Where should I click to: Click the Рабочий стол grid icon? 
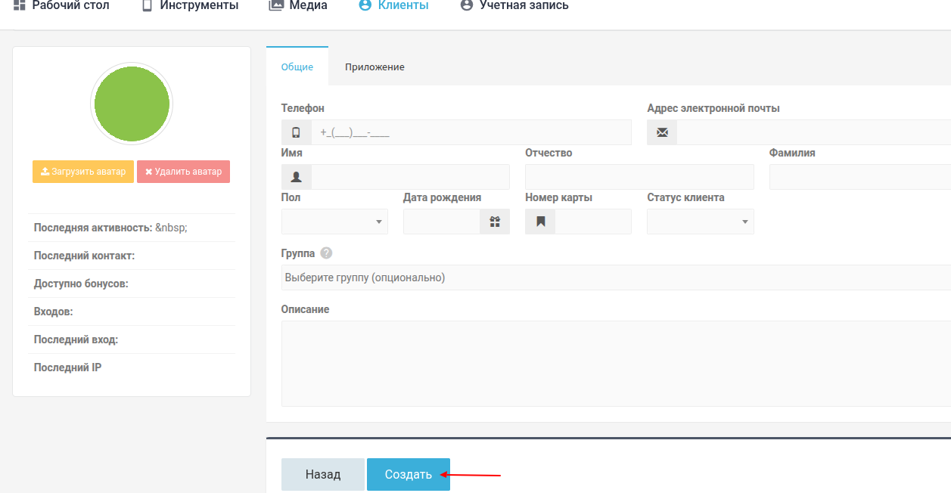tap(20, 5)
